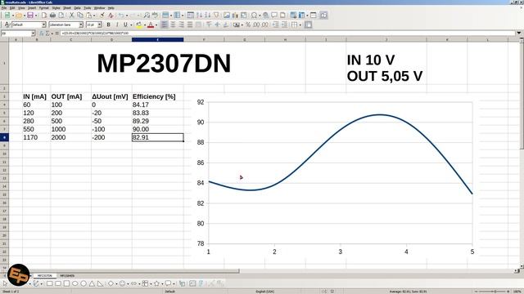This screenshot has height=294, width=524.
Task: Open the Data menu
Action: [x=77, y=7]
